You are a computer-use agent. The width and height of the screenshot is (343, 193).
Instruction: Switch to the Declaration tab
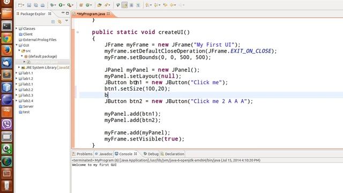173,154
